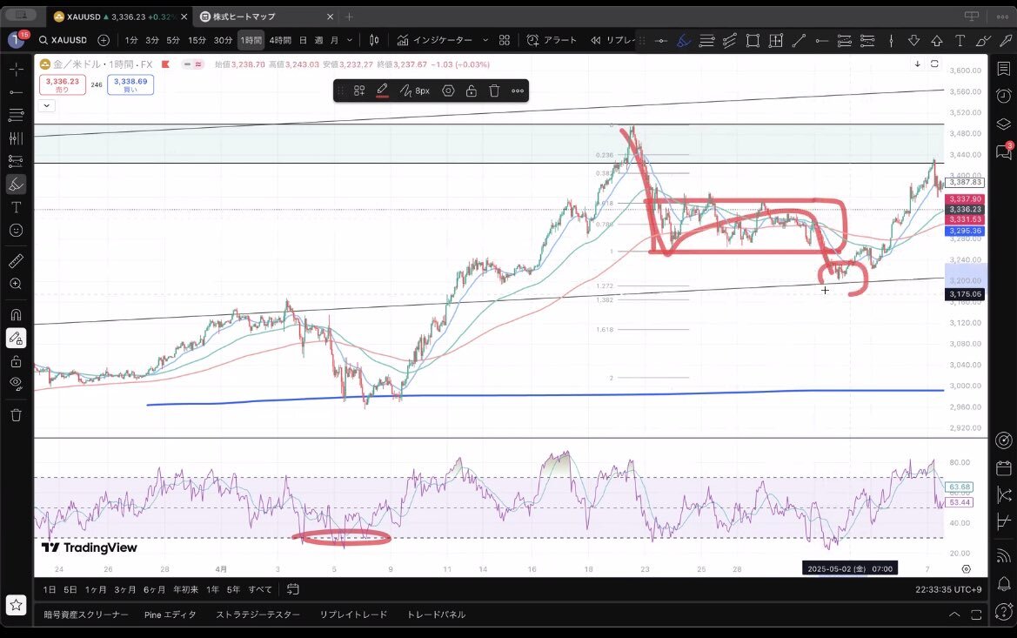The image size is (1017, 638).
Task: Expand the timeframe dropdown chevron after 月
Action: (350, 40)
